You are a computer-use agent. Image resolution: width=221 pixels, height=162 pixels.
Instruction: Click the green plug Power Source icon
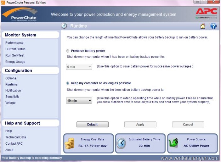point(173,143)
